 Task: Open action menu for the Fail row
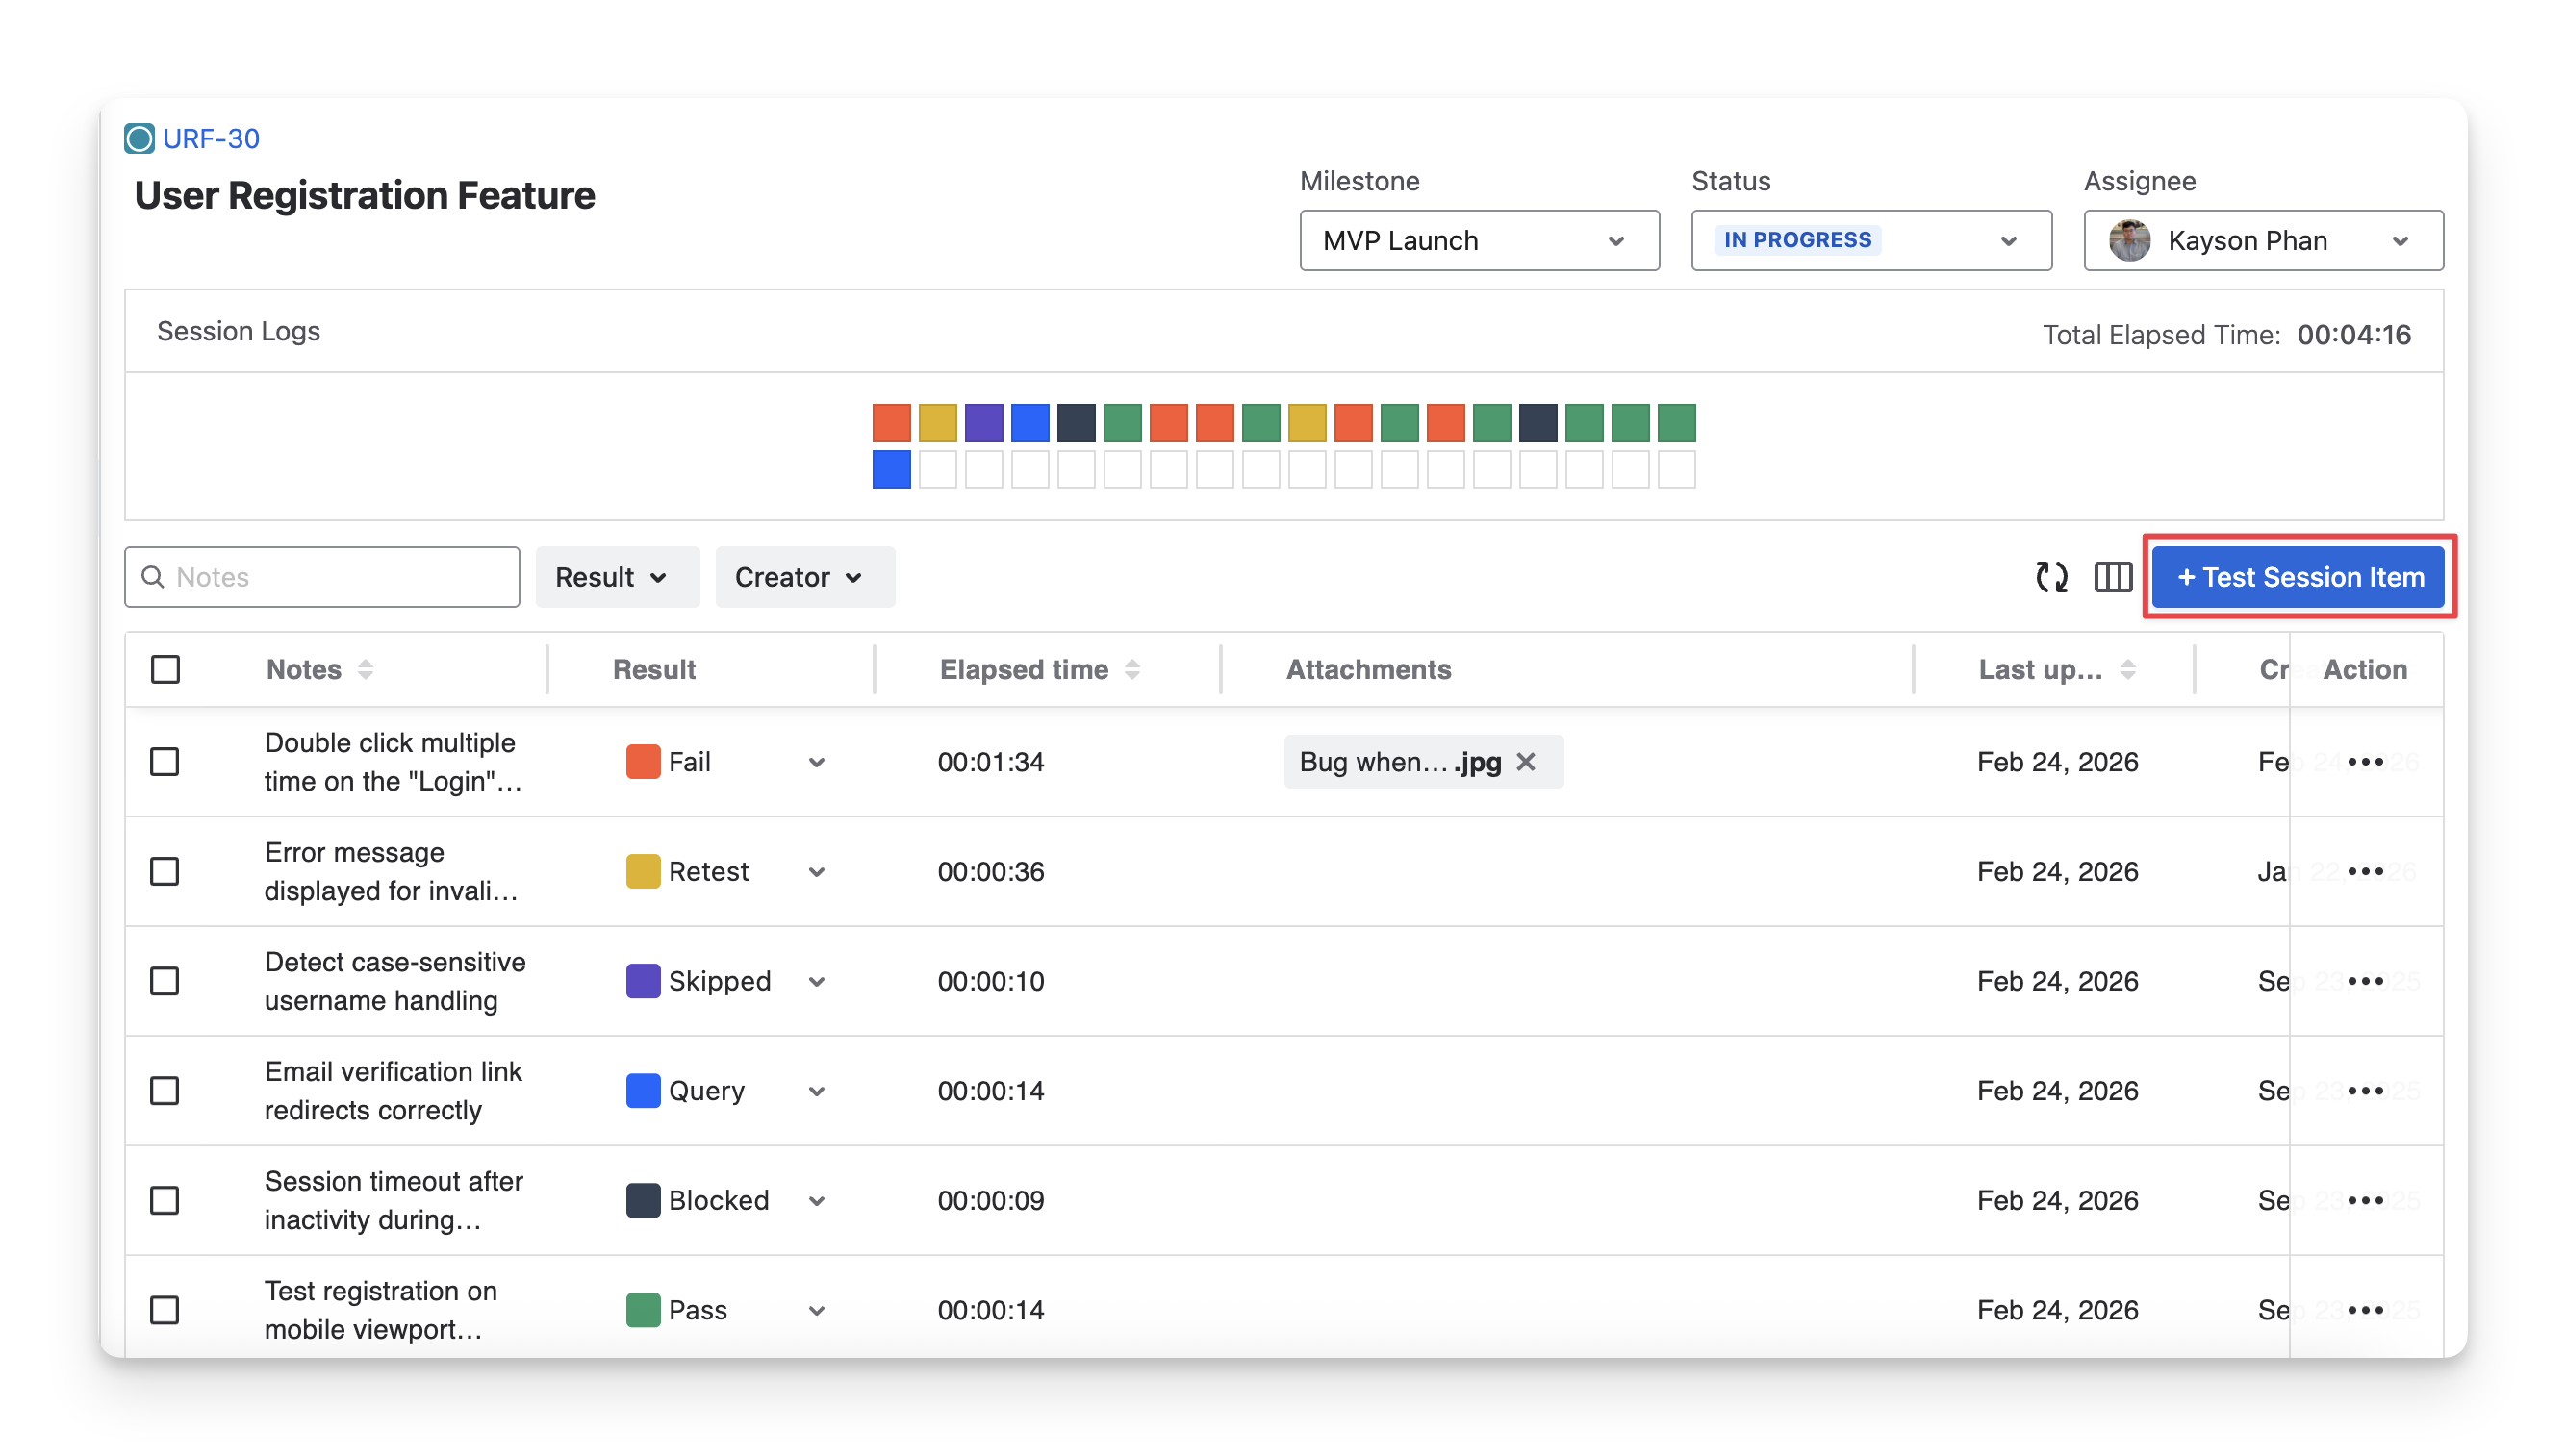coord(2365,762)
